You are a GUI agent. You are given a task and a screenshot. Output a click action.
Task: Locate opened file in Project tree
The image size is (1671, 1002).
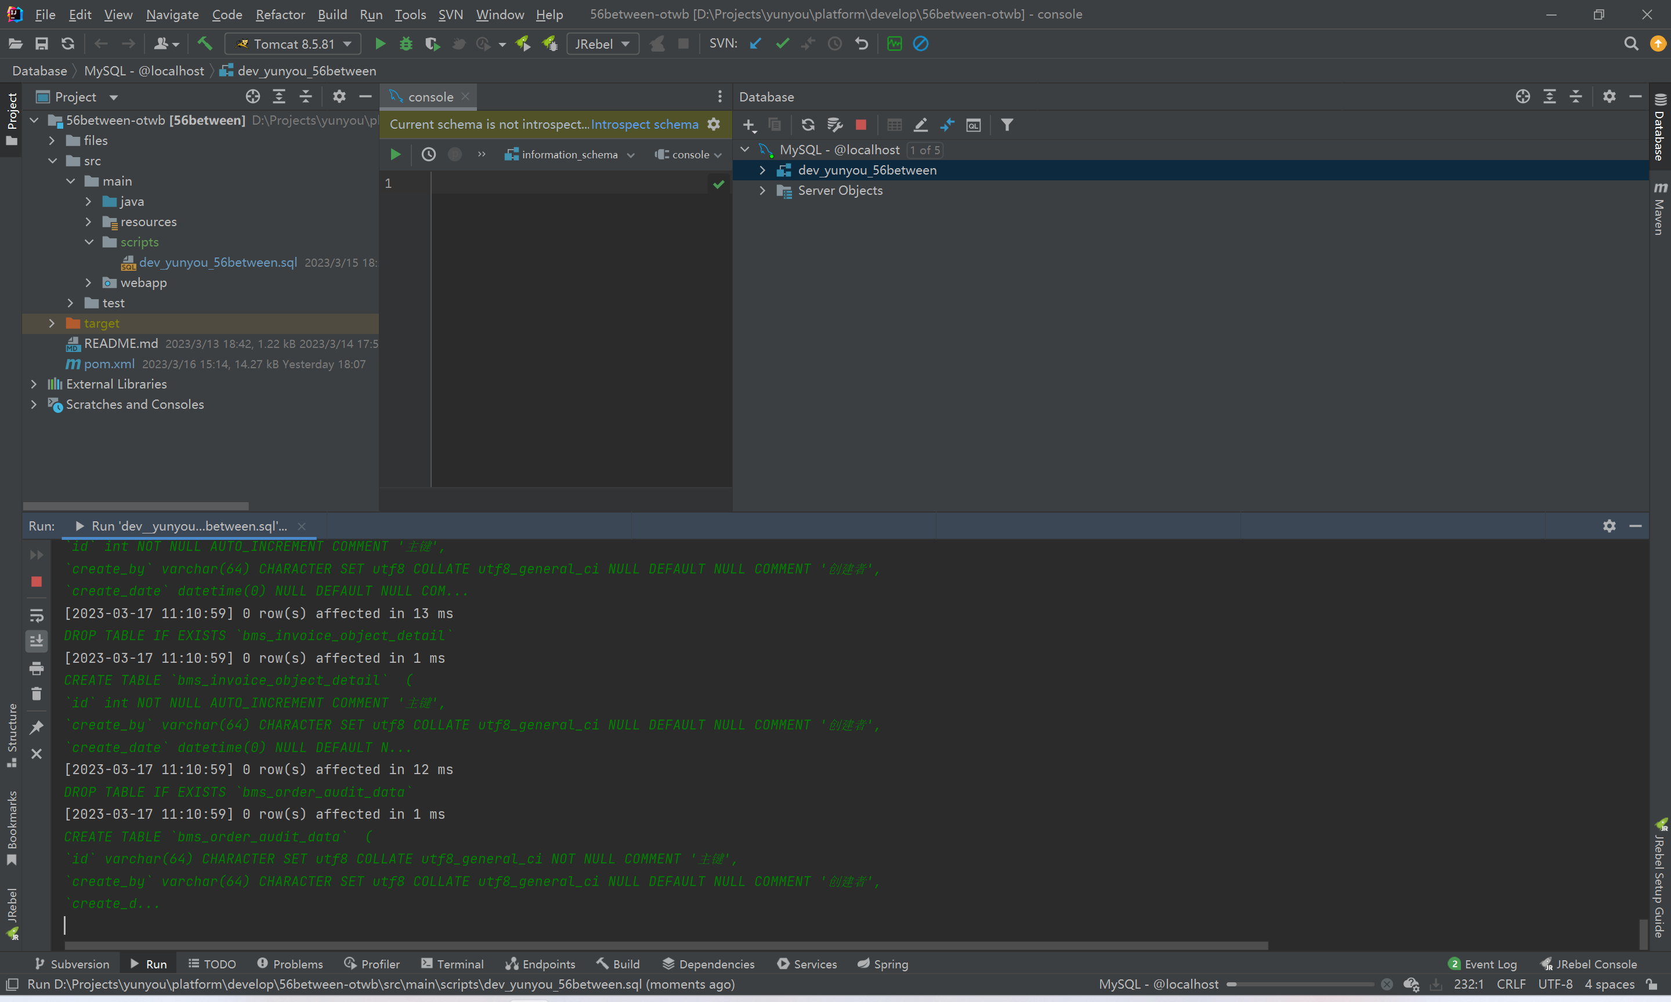252,97
